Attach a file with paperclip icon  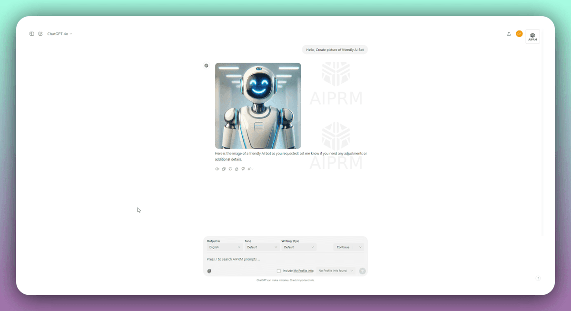[x=209, y=271]
